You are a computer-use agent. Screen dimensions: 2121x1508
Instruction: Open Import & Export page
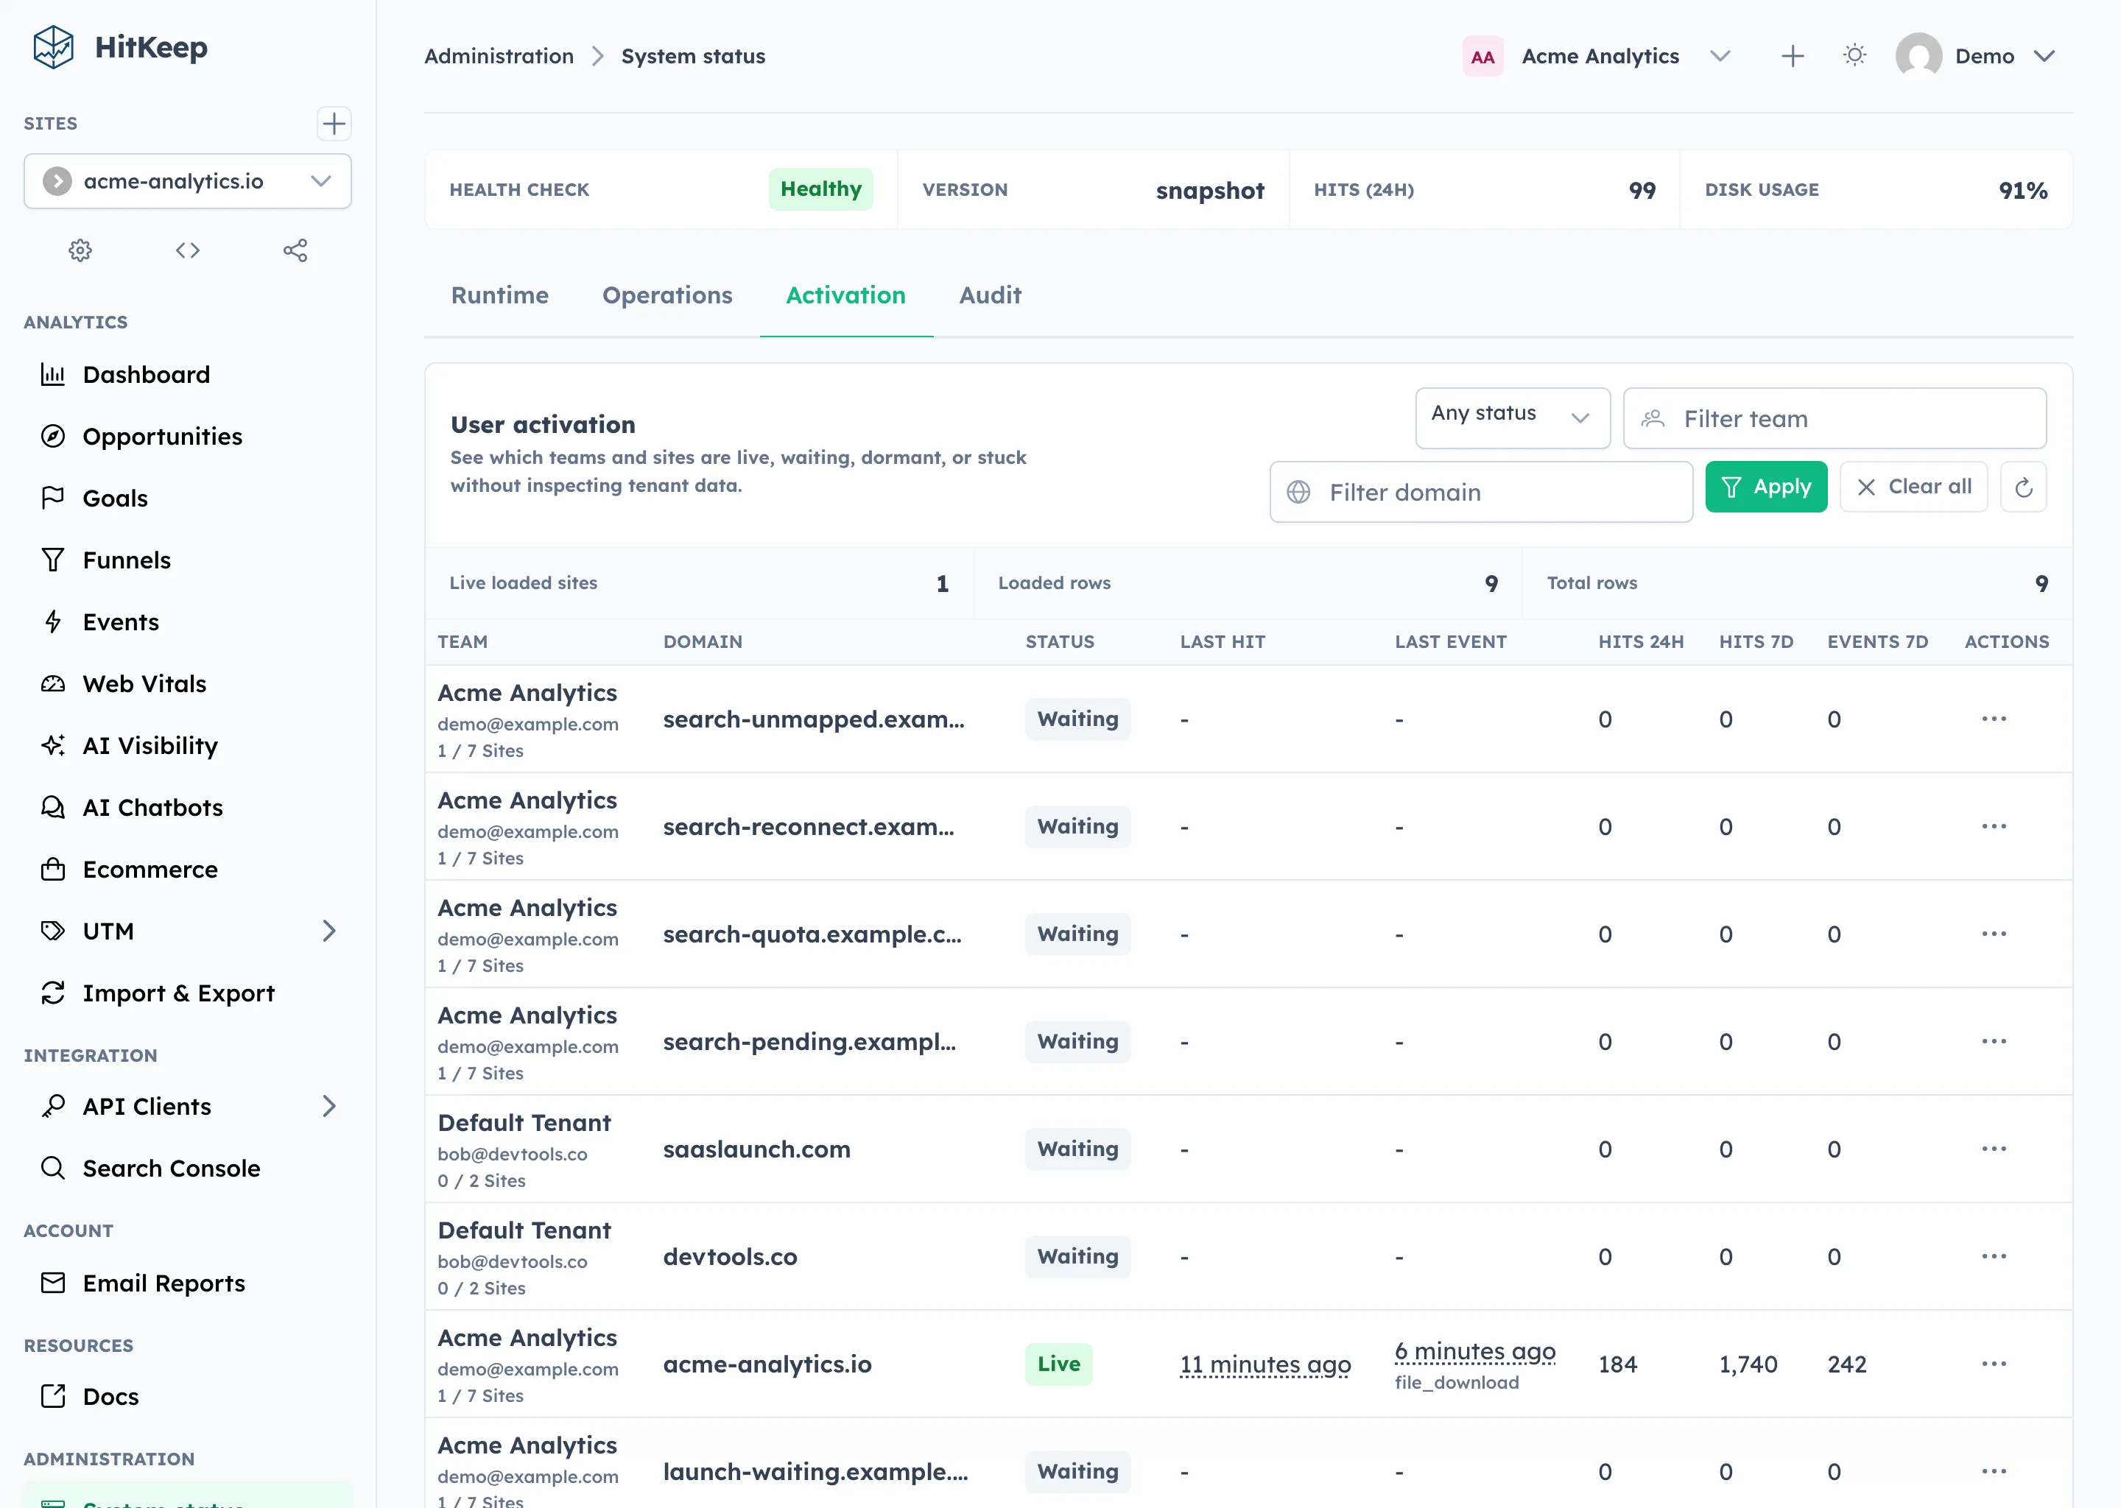point(188,993)
